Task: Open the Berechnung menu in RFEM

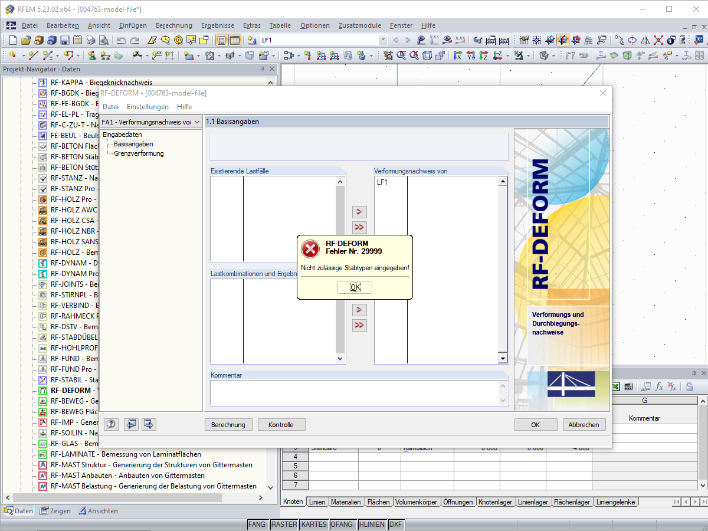Action: pyautogui.click(x=174, y=25)
